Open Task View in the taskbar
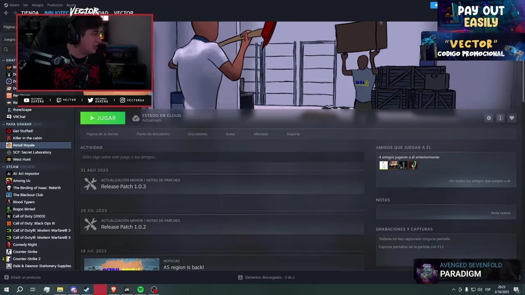The width and height of the screenshot is (525, 295). tap(33, 290)
